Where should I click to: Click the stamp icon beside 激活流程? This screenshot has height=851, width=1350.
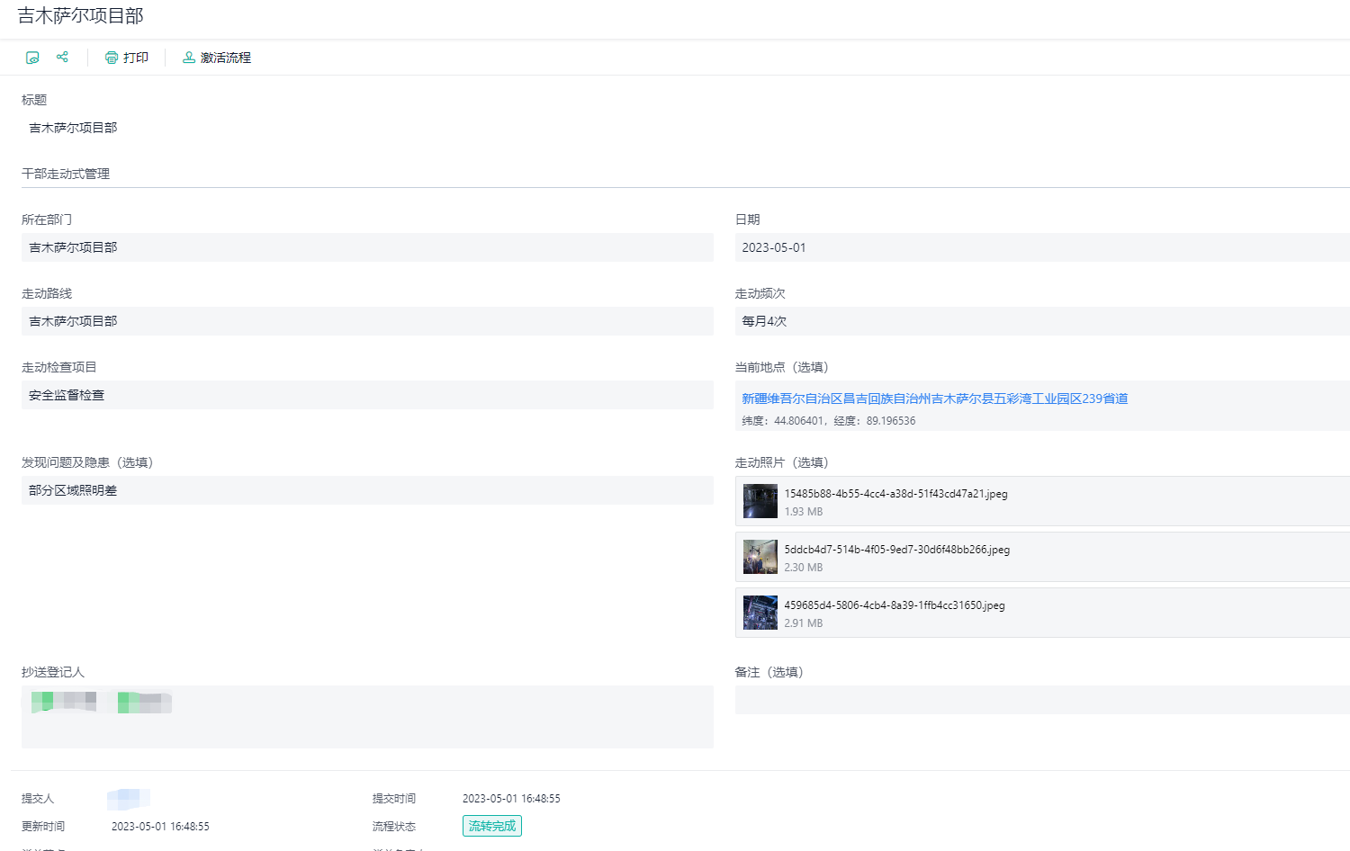[x=189, y=58]
